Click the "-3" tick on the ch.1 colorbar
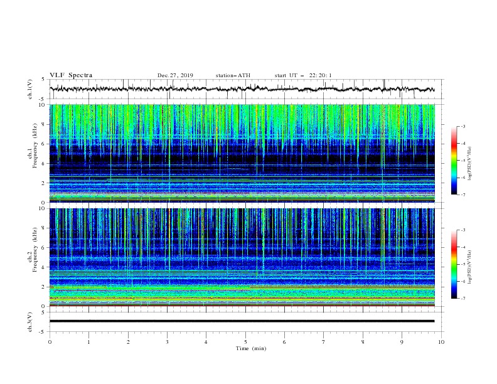 (x=463, y=126)
